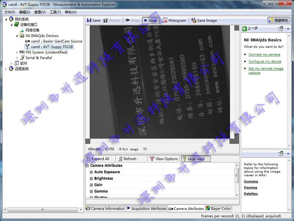Click the Expand All button

[x=98, y=159]
